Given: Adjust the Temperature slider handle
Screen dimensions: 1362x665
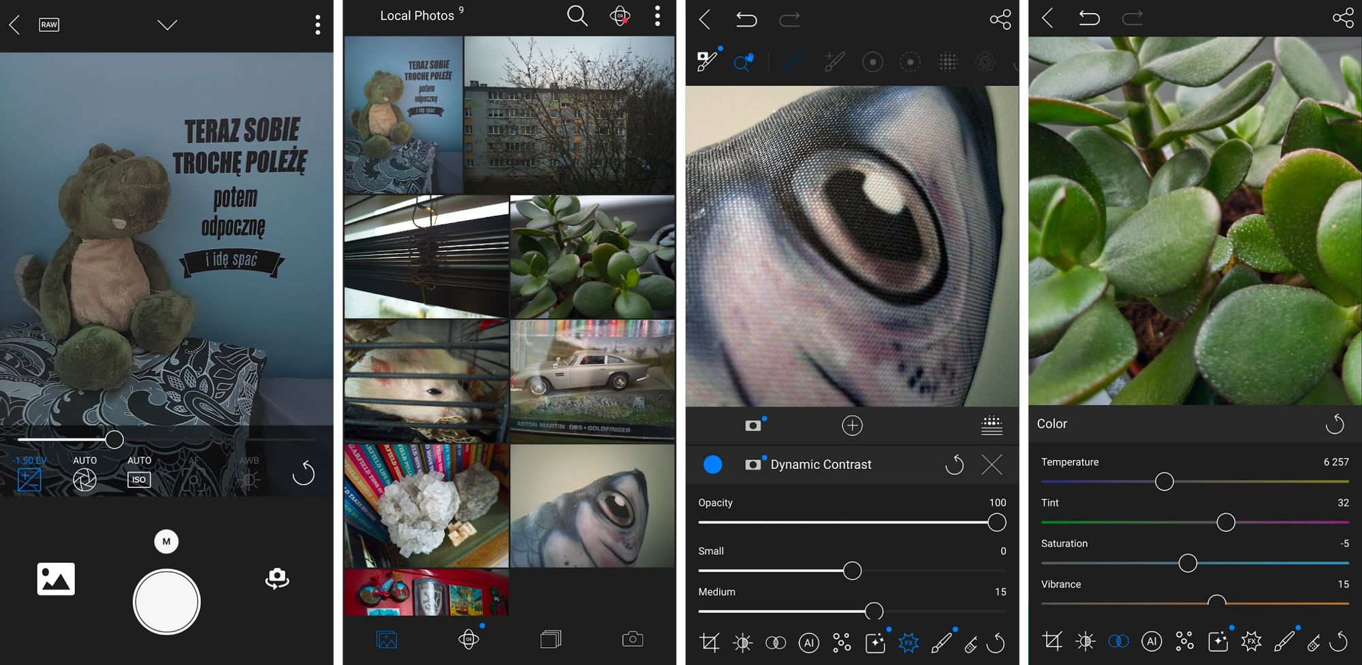Looking at the screenshot, I should (x=1165, y=482).
